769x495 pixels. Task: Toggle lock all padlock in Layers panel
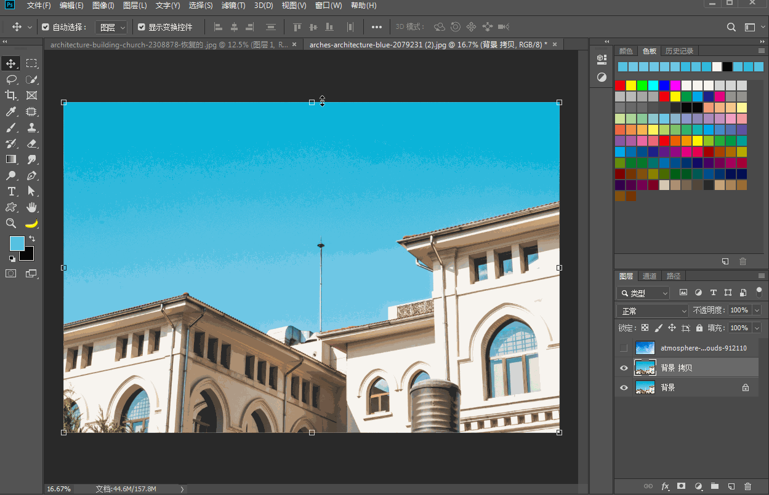699,328
